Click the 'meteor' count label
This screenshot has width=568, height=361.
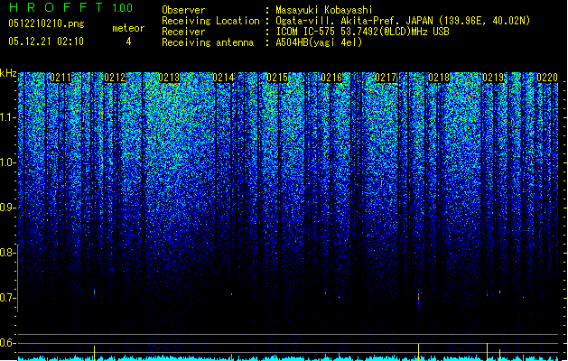[x=128, y=28]
